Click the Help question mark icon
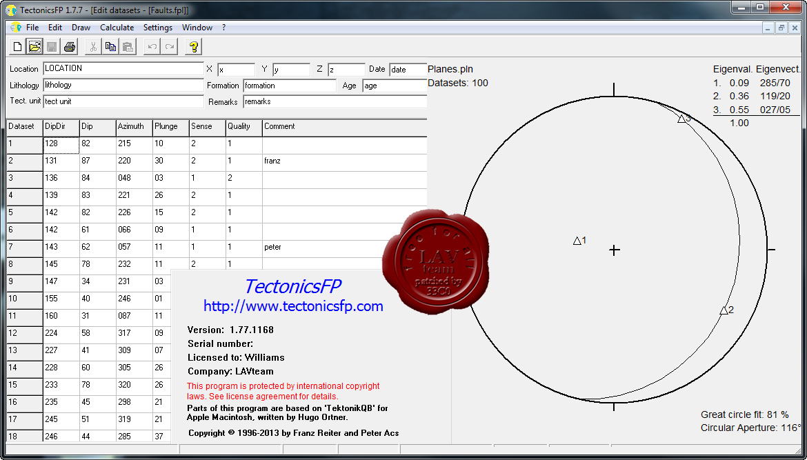Screen dimensions: 807x460 pos(194,47)
